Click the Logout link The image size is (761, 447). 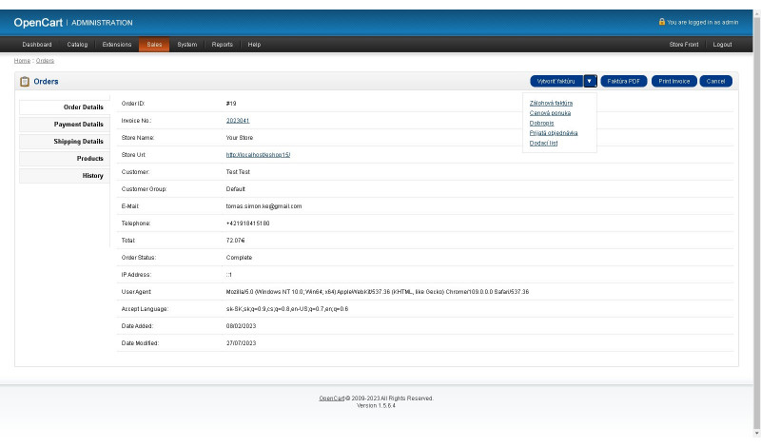coord(722,44)
